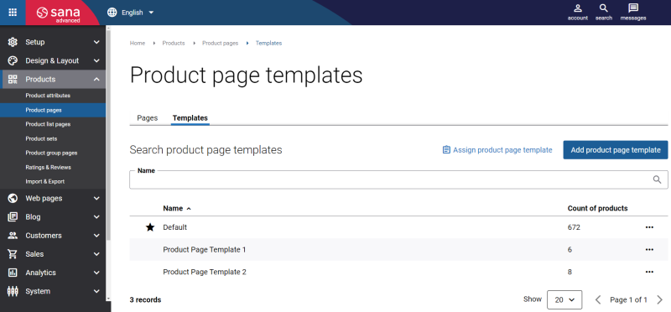Viewport: 671px width, 312px height.
Task: Click Assign product page template link
Action: click(x=497, y=150)
